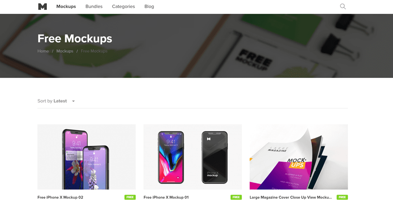Open the Bundles menu item
The height and width of the screenshot is (200, 393).
(94, 7)
